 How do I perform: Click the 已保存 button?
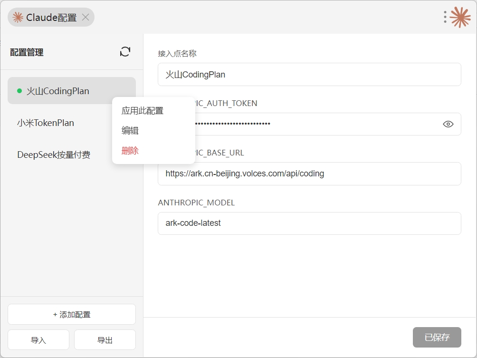437,337
